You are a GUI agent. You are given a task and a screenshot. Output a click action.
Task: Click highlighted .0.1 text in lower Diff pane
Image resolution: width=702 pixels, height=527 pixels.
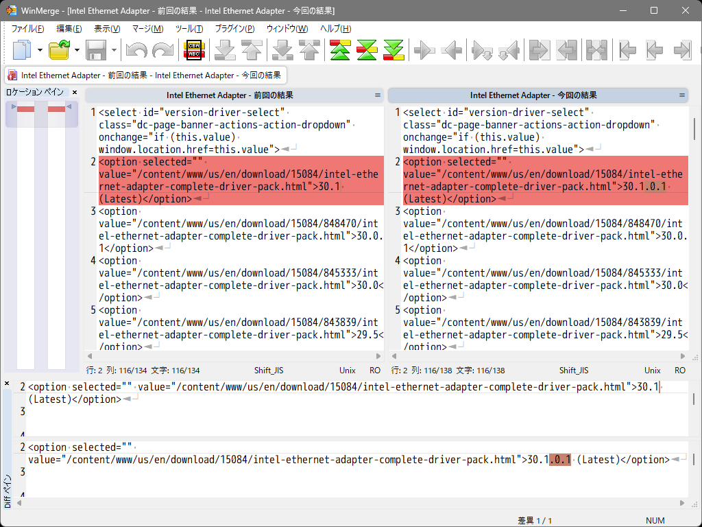[560, 460]
